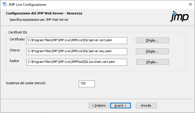This screenshot has height=113, width=195.
Task: Go back with the Indietro button
Action: (99, 106)
